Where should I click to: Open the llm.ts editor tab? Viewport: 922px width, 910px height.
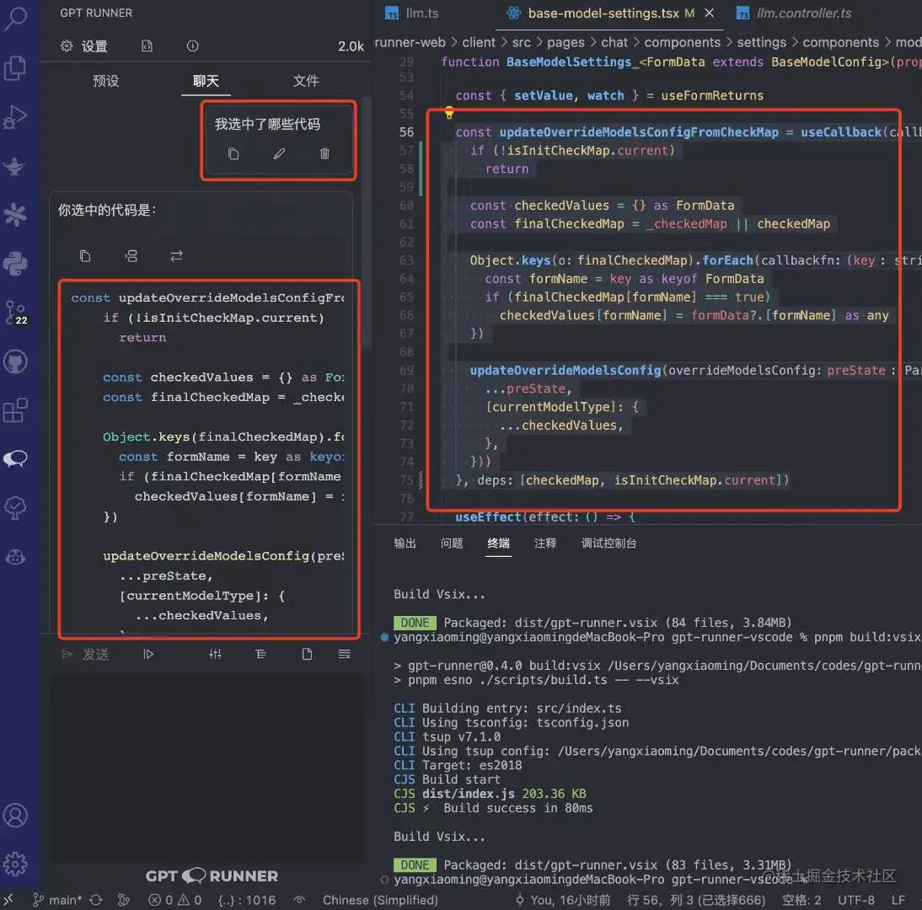[x=412, y=13]
